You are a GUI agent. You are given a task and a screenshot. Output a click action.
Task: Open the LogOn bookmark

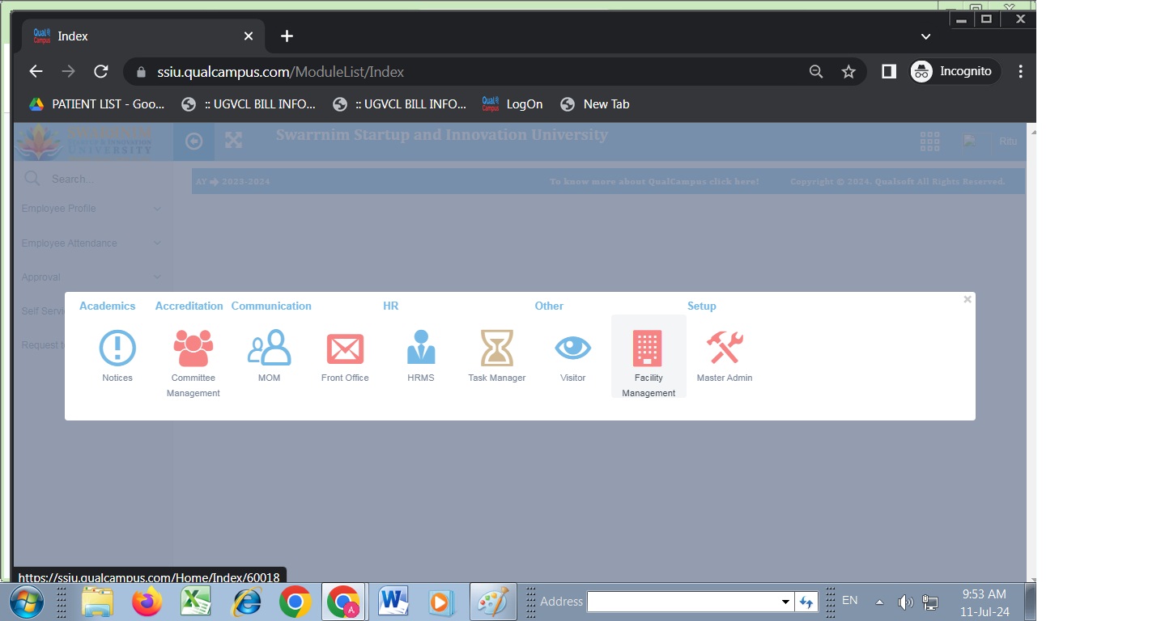[512, 104]
